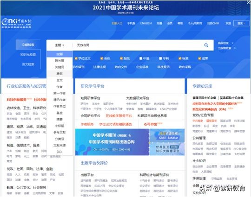
Task: Enable the 专利 checkbox
Action: [x=160, y=58]
